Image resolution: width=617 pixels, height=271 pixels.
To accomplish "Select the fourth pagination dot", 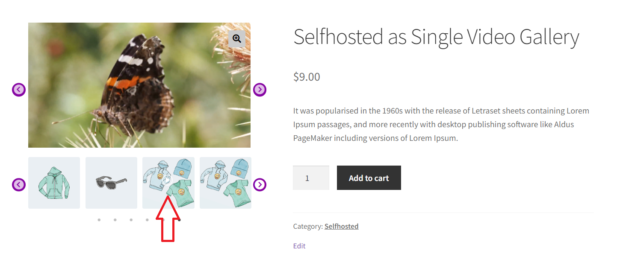I will [147, 220].
